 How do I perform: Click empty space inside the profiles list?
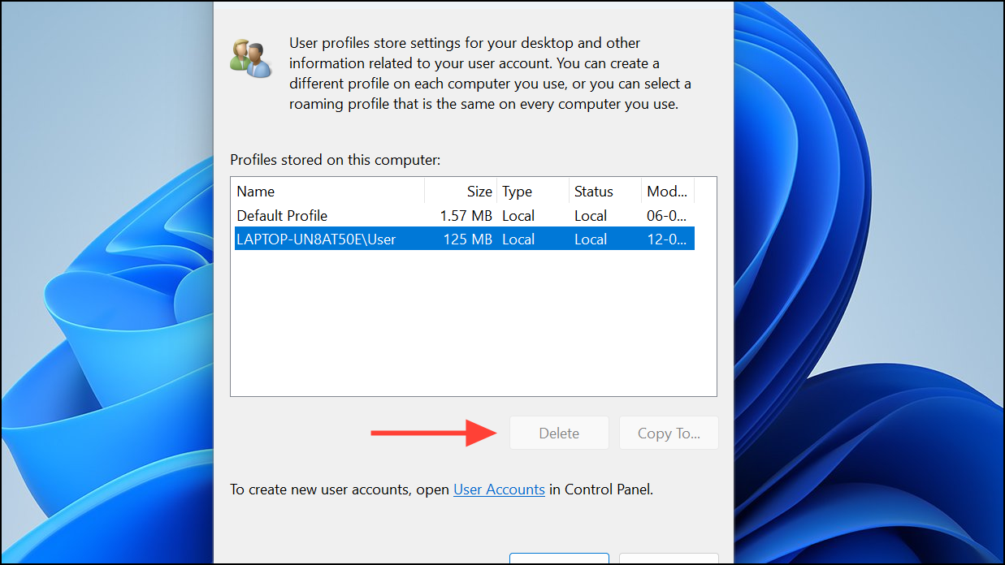pos(471,325)
